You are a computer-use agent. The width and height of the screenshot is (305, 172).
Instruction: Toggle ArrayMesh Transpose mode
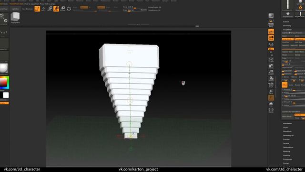coord(300,39)
